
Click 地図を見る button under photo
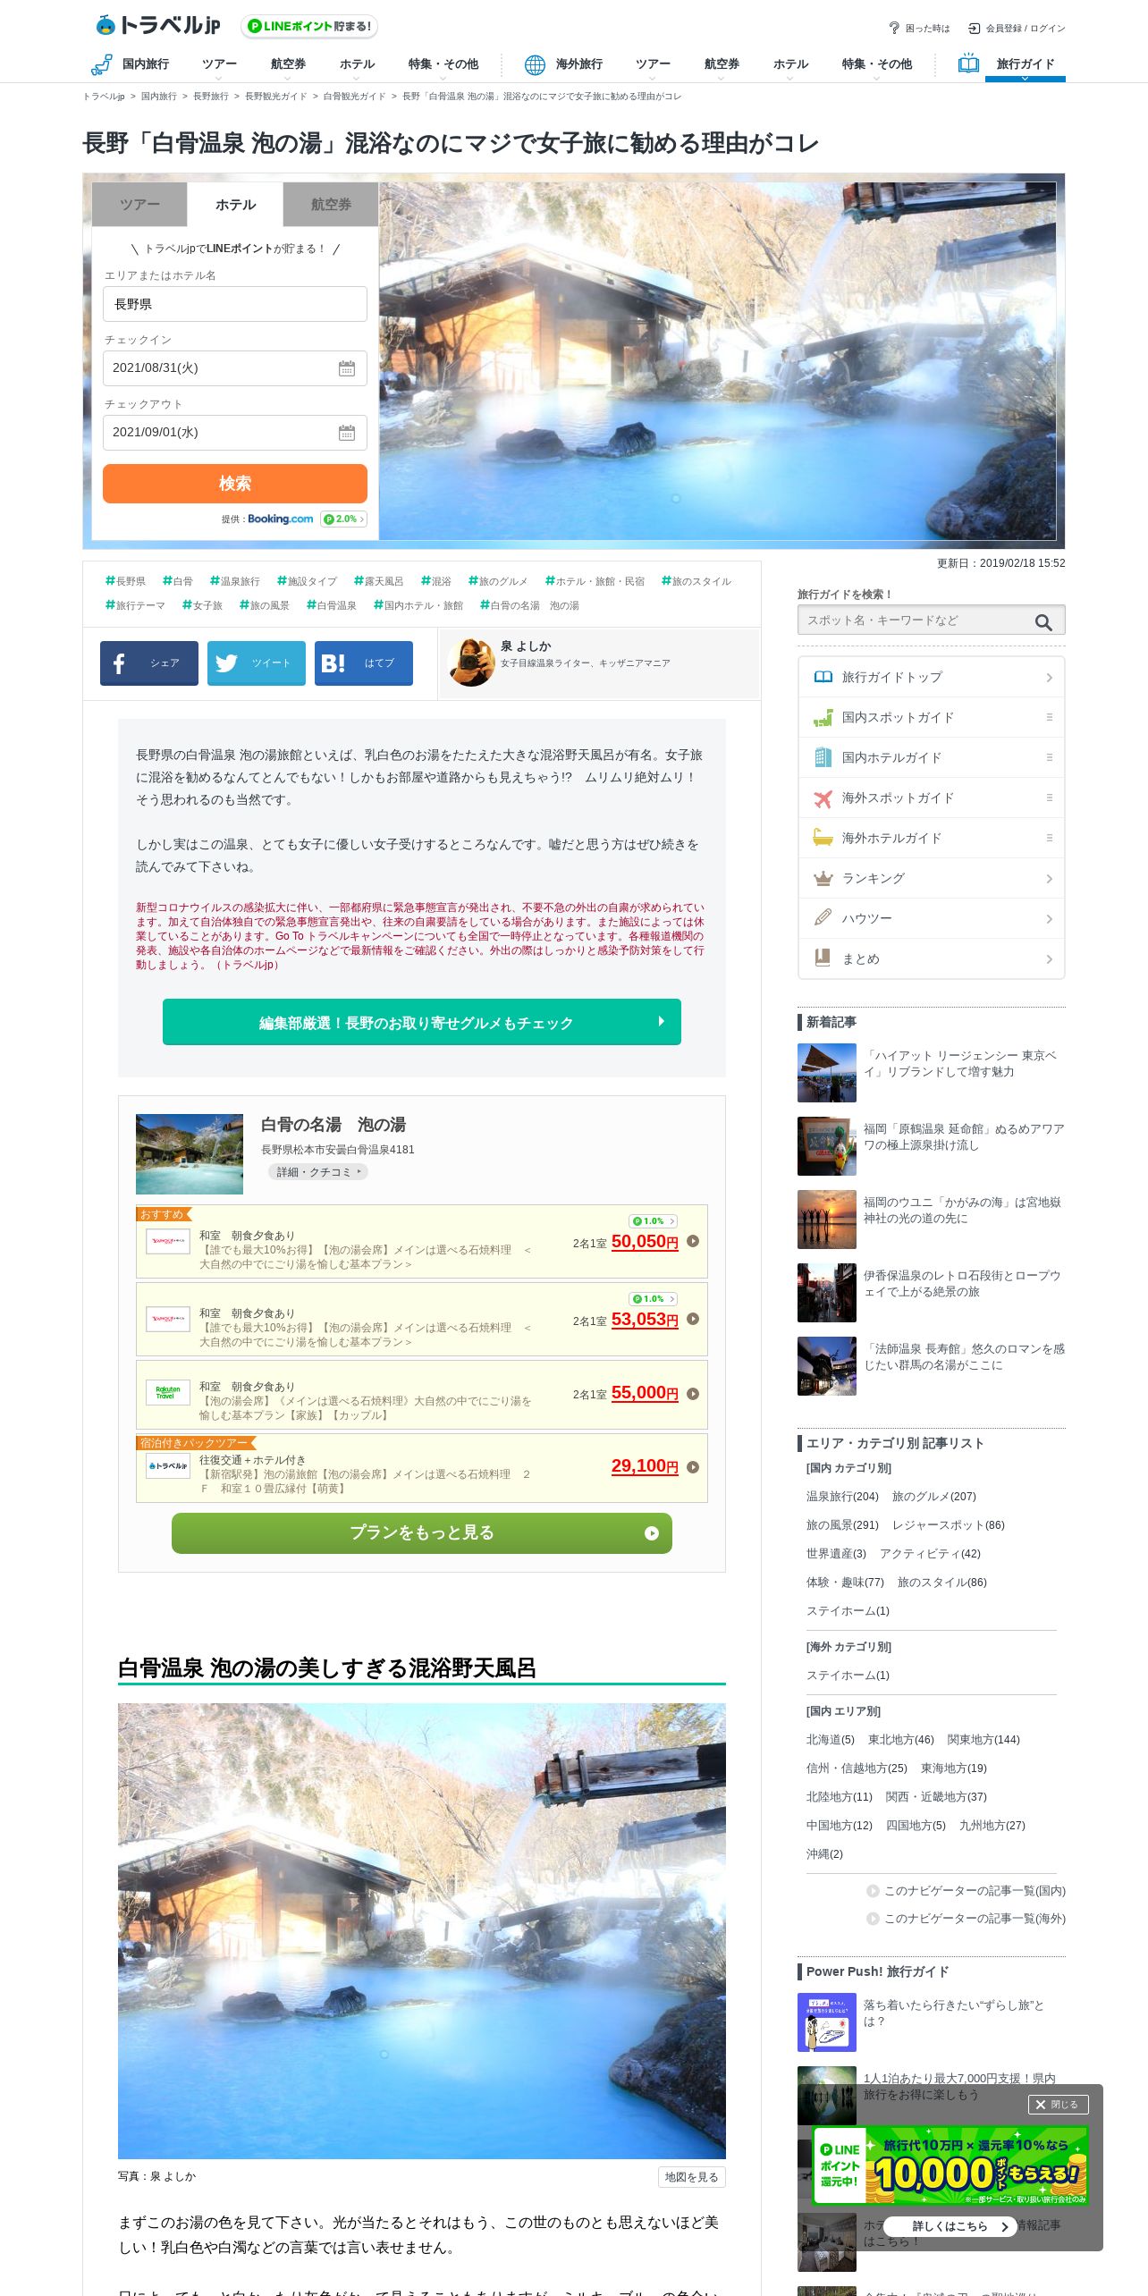691,2177
